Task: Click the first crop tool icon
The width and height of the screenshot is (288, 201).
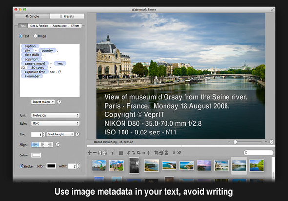Action: coord(156,153)
